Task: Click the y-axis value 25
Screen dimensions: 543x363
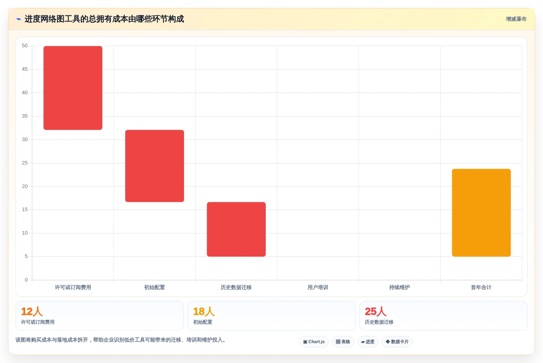Action: (x=25, y=163)
